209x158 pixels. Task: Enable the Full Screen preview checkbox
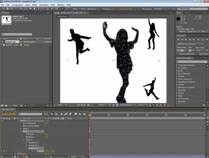tap(197, 54)
